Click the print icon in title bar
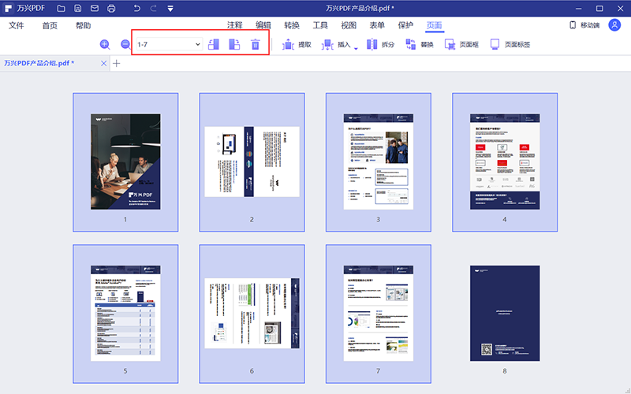The height and width of the screenshot is (394, 631). pos(111,9)
